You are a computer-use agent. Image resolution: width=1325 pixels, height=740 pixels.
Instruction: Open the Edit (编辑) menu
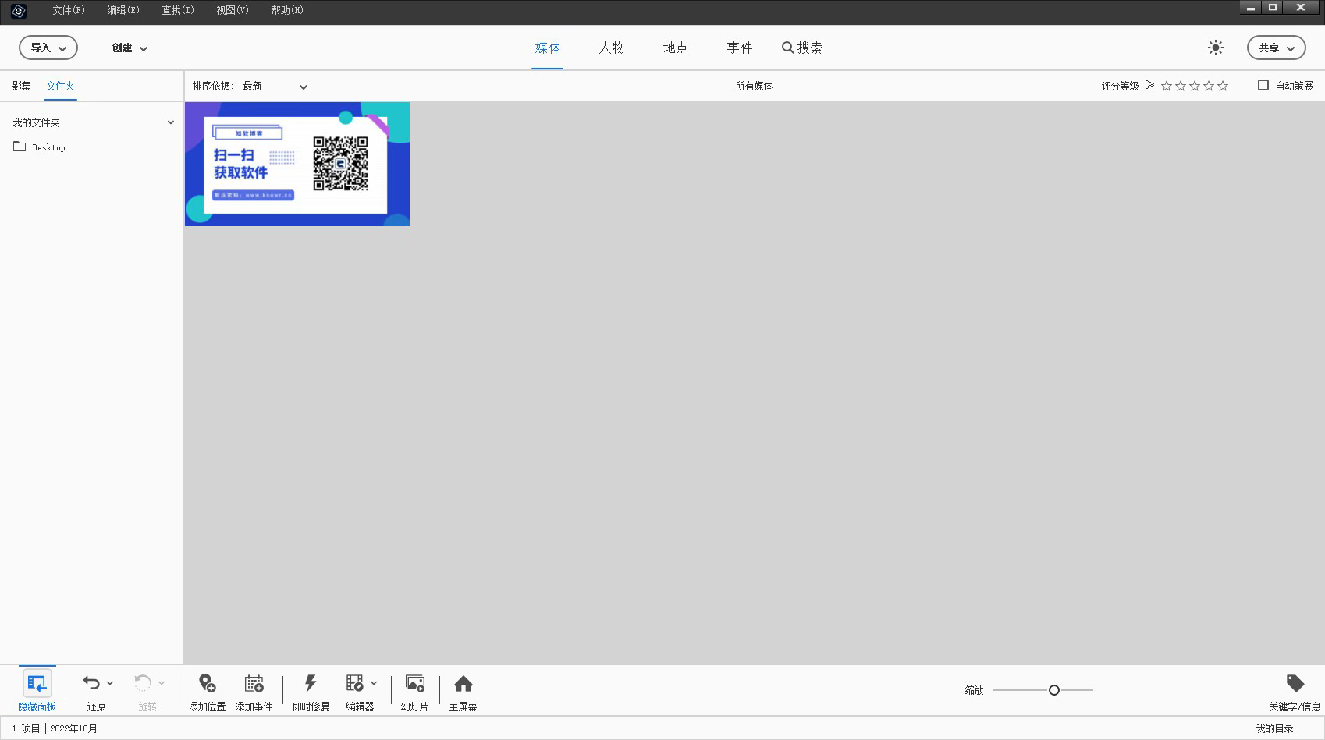pos(123,10)
